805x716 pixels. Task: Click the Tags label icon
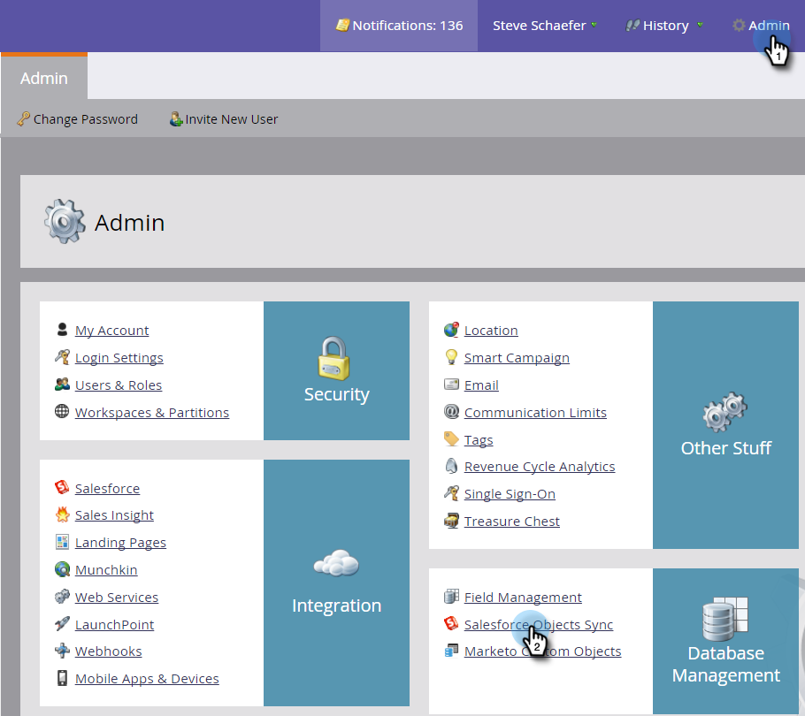tap(451, 439)
